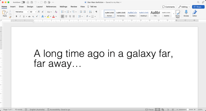
Task: Adjust the zoom slider in status bar
Action: (x=188, y=110)
